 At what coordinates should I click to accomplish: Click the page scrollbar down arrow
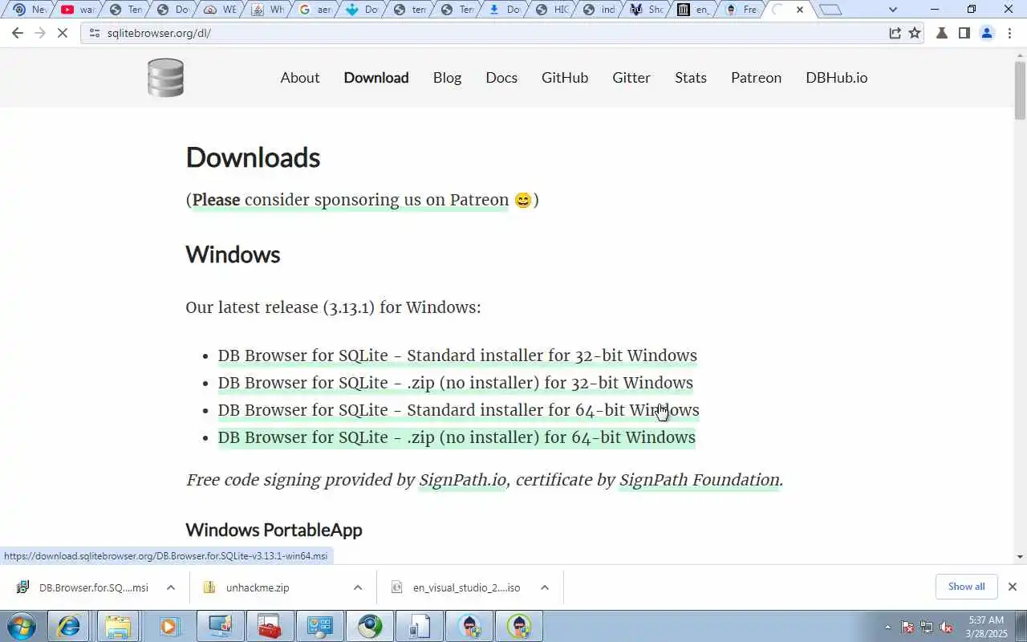(x=1020, y=556)
